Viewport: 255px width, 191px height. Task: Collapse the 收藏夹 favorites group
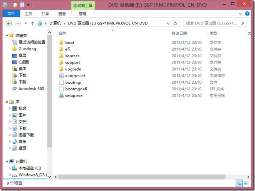tap(7, 36)
